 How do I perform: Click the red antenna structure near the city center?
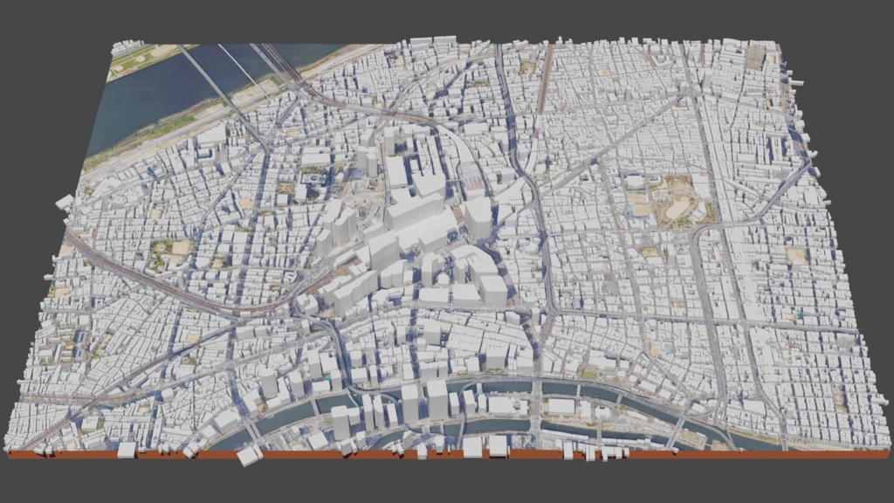coord(471,181)
